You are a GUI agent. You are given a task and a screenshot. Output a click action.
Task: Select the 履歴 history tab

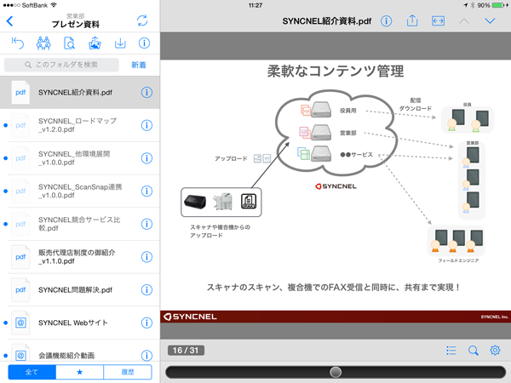[128, 372]
